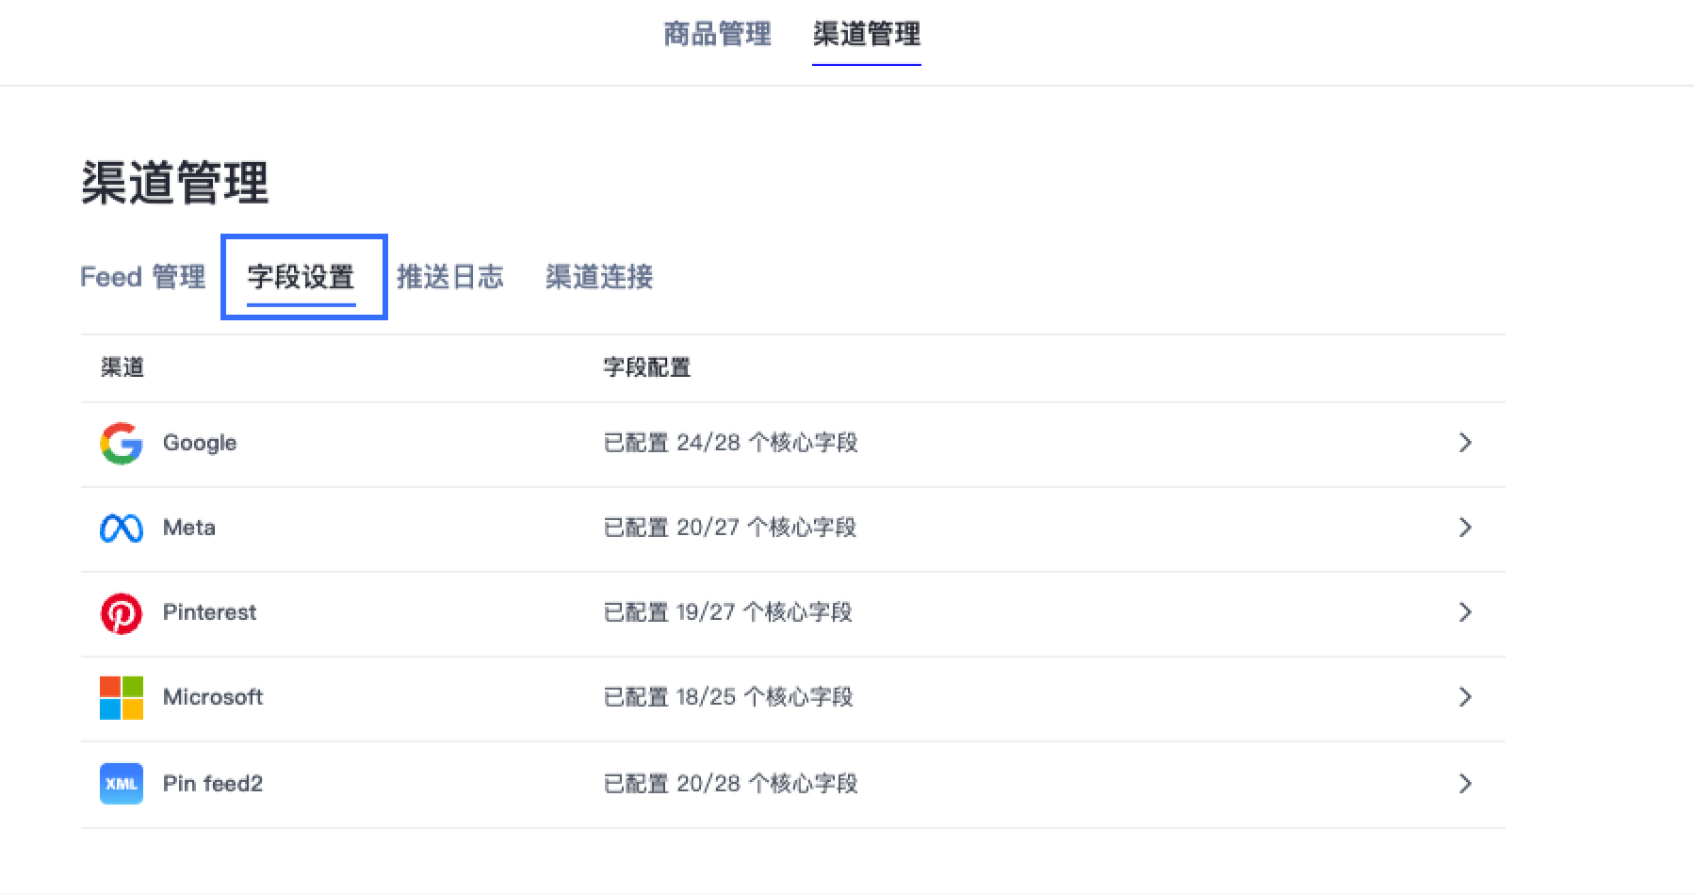Viewport: 1694px width, 895px height.
Task: Expand the Pin feed2 row chevron
Action: click(x=1465, y=784)
